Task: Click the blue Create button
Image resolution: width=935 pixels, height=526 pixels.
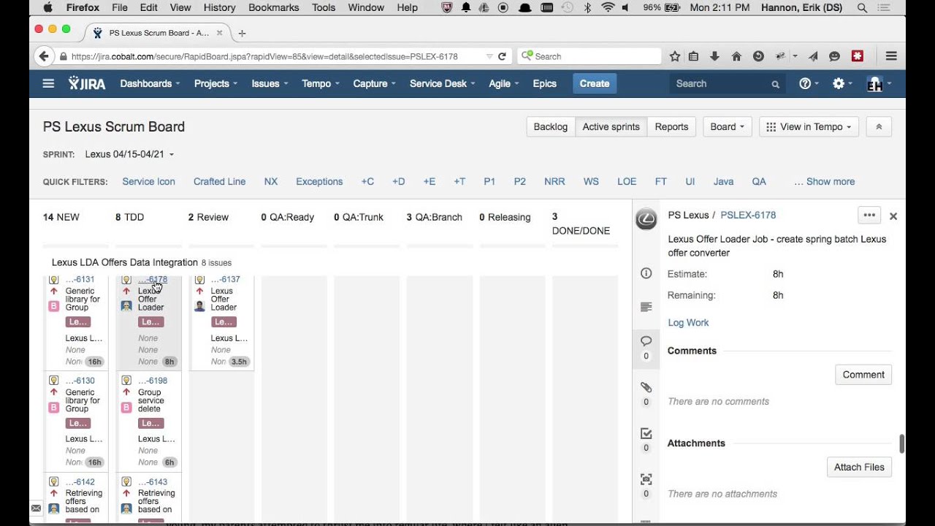Action: 595,83
